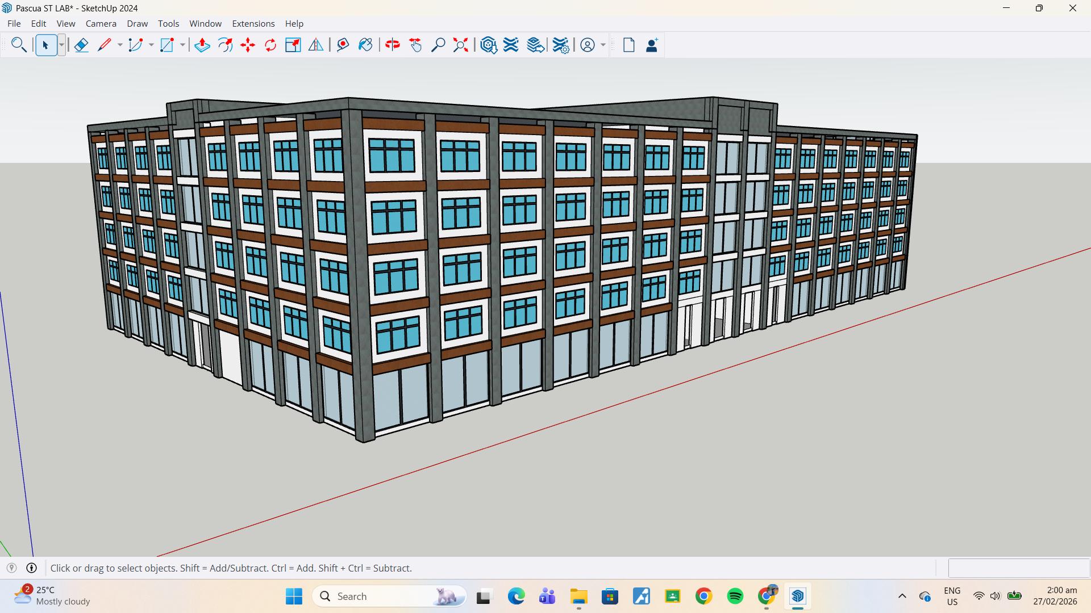This screenshot has height=613, width=1091.
Task: Select the Rotate tool
Action: pos(270,45)
